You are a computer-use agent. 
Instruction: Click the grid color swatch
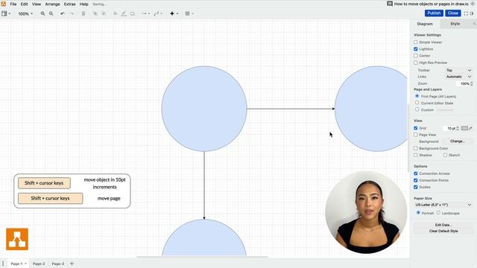[x=464, y=128]
